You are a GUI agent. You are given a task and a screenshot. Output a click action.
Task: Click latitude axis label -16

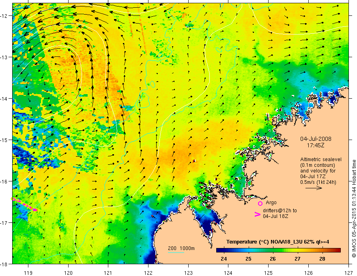[x=4, y=181]
